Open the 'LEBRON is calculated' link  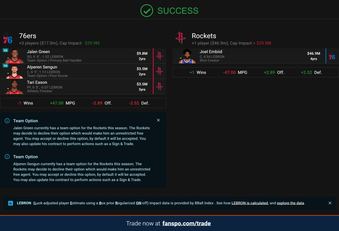pyautogui.click(x=250, y=203)
